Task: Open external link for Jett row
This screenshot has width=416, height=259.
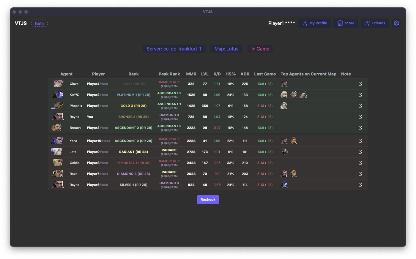Action: coord(360,152)
